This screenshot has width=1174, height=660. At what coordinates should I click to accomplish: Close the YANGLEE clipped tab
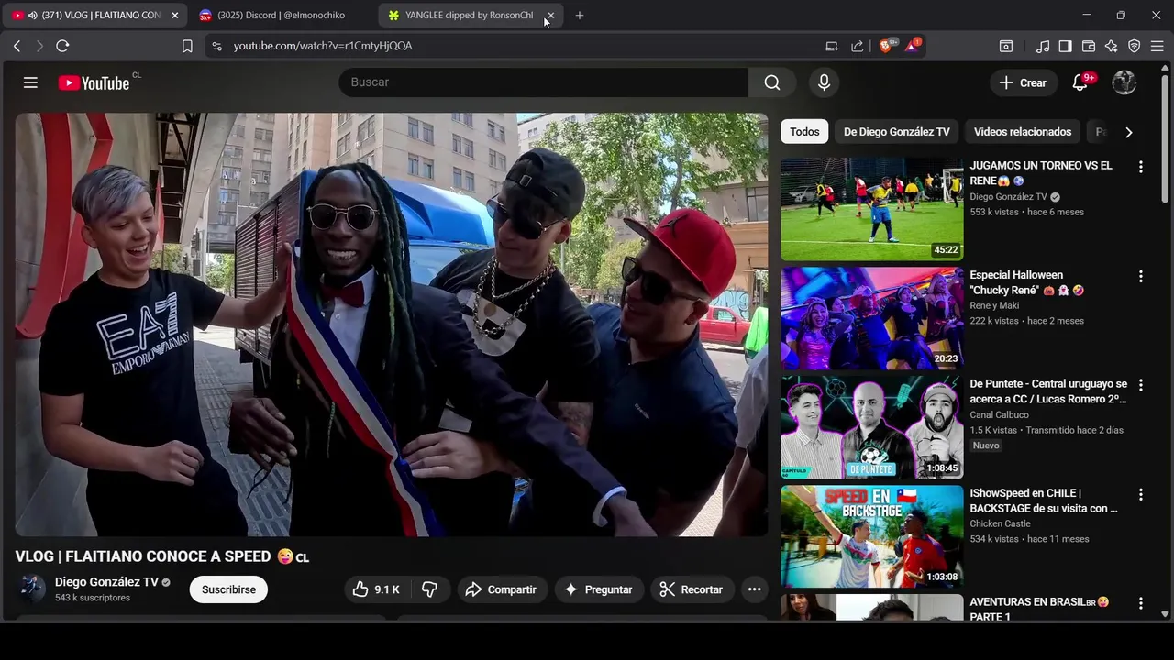(x=550, y=16)
